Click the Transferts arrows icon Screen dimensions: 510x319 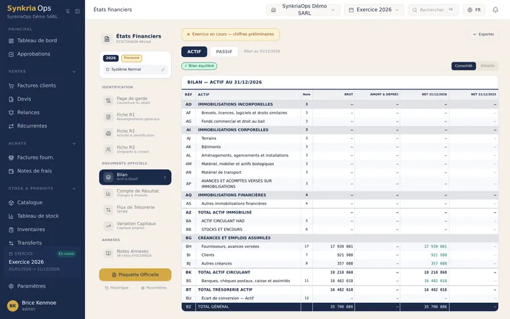[x=11, y=243]
